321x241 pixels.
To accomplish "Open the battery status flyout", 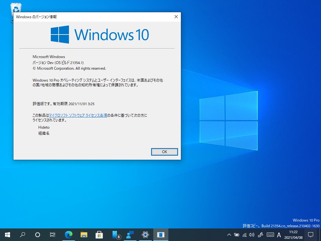I will (237, 234).
